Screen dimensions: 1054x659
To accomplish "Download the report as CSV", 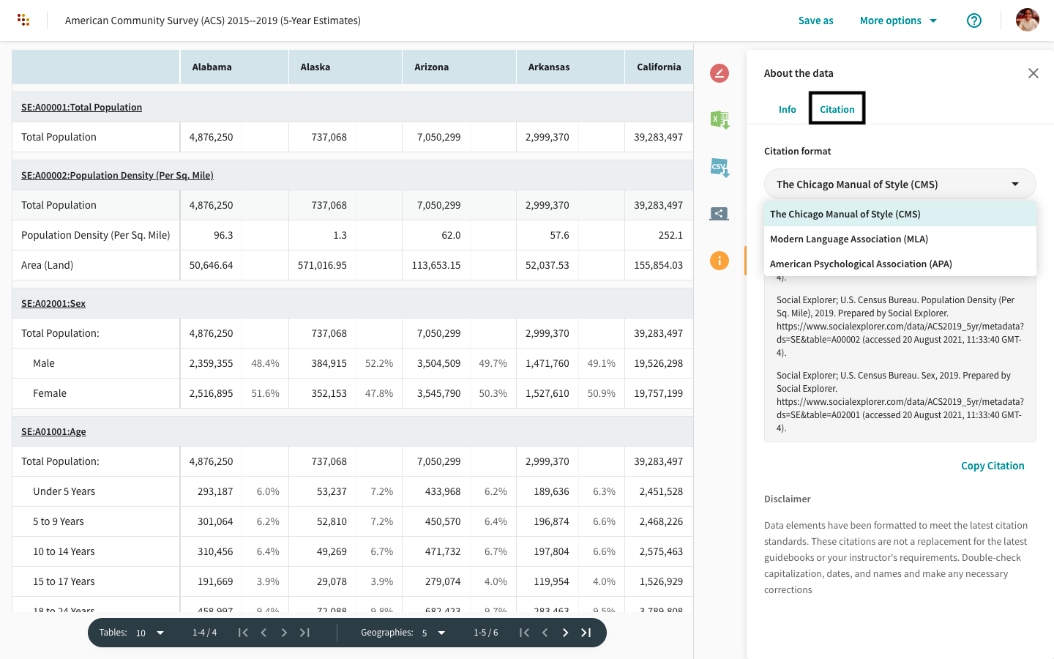I will 720,168.
